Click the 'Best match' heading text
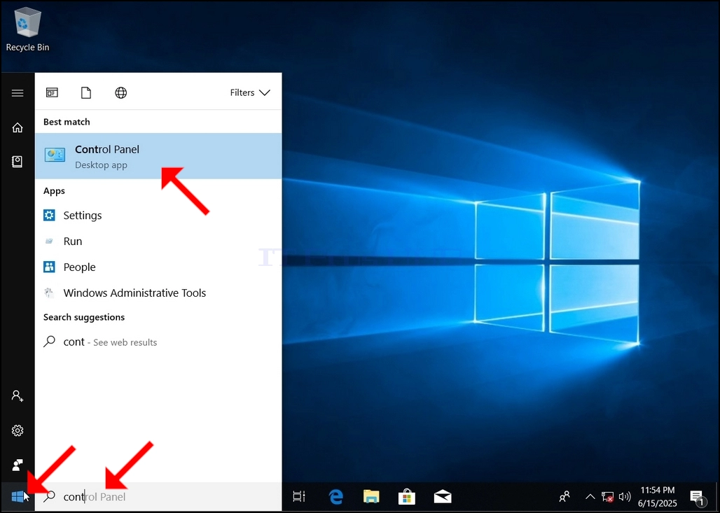Screen dimensions: 720x513 (67, 122)
